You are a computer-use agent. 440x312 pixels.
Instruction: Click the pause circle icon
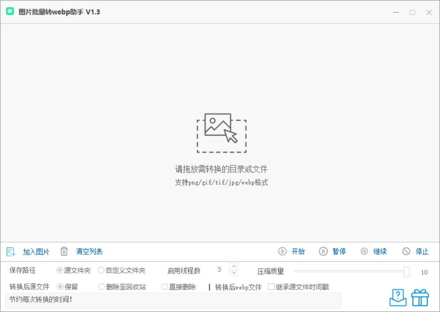323,251
